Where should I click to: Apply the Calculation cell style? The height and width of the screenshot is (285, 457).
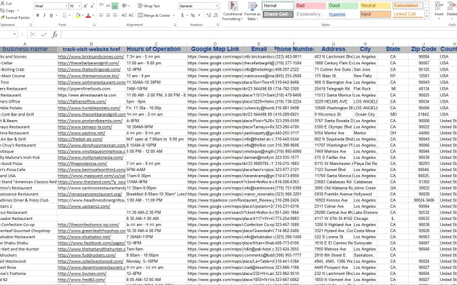click(x=407, y=5)
